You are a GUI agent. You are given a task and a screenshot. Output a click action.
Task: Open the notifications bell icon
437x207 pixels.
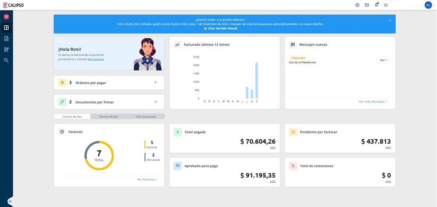(x=377, y=5)
